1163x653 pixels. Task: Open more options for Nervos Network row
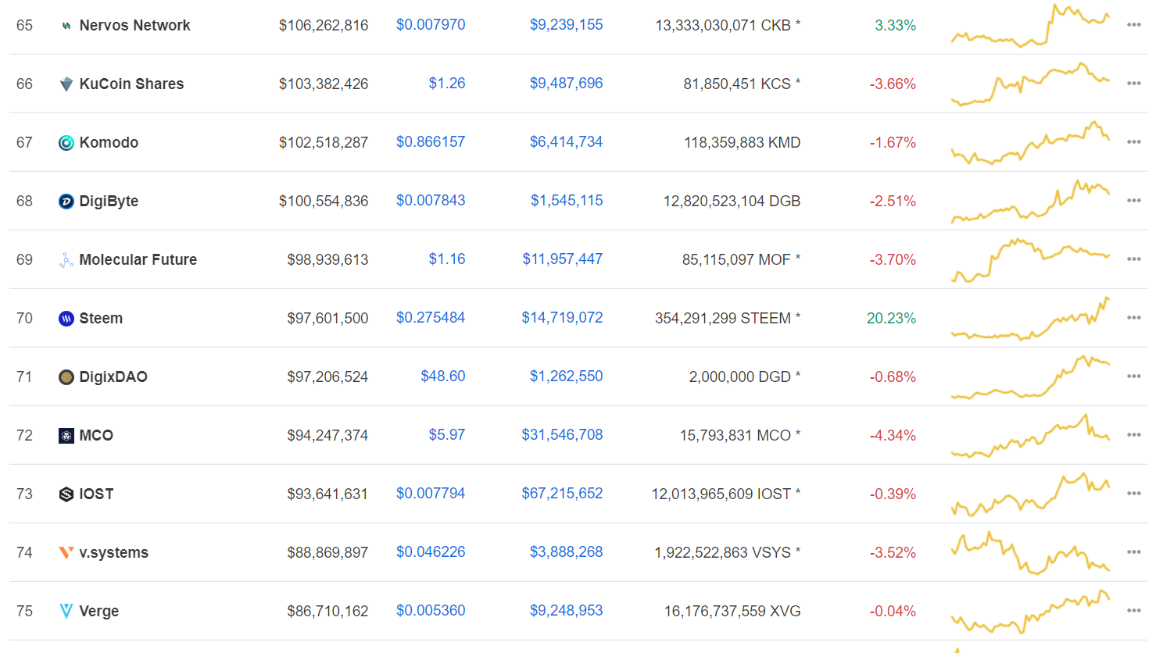tap(1134, 25)
